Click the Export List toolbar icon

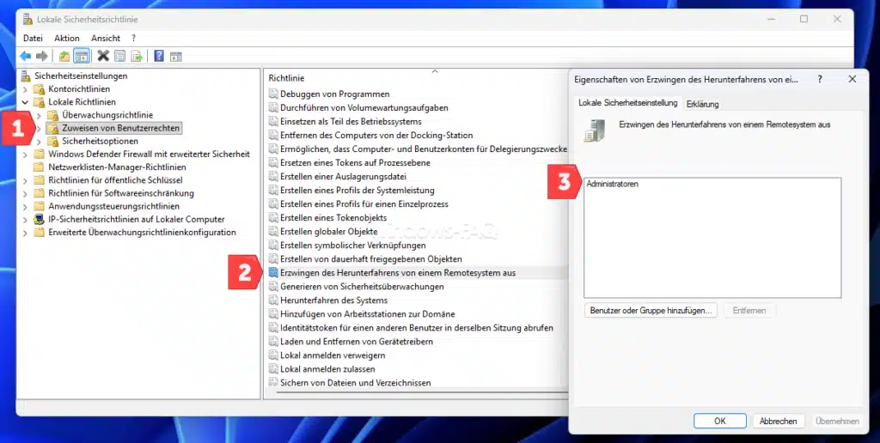tap(137, 56)
